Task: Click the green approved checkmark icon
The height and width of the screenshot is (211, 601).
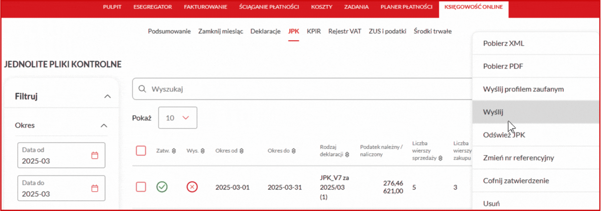Action: [162, 187]
